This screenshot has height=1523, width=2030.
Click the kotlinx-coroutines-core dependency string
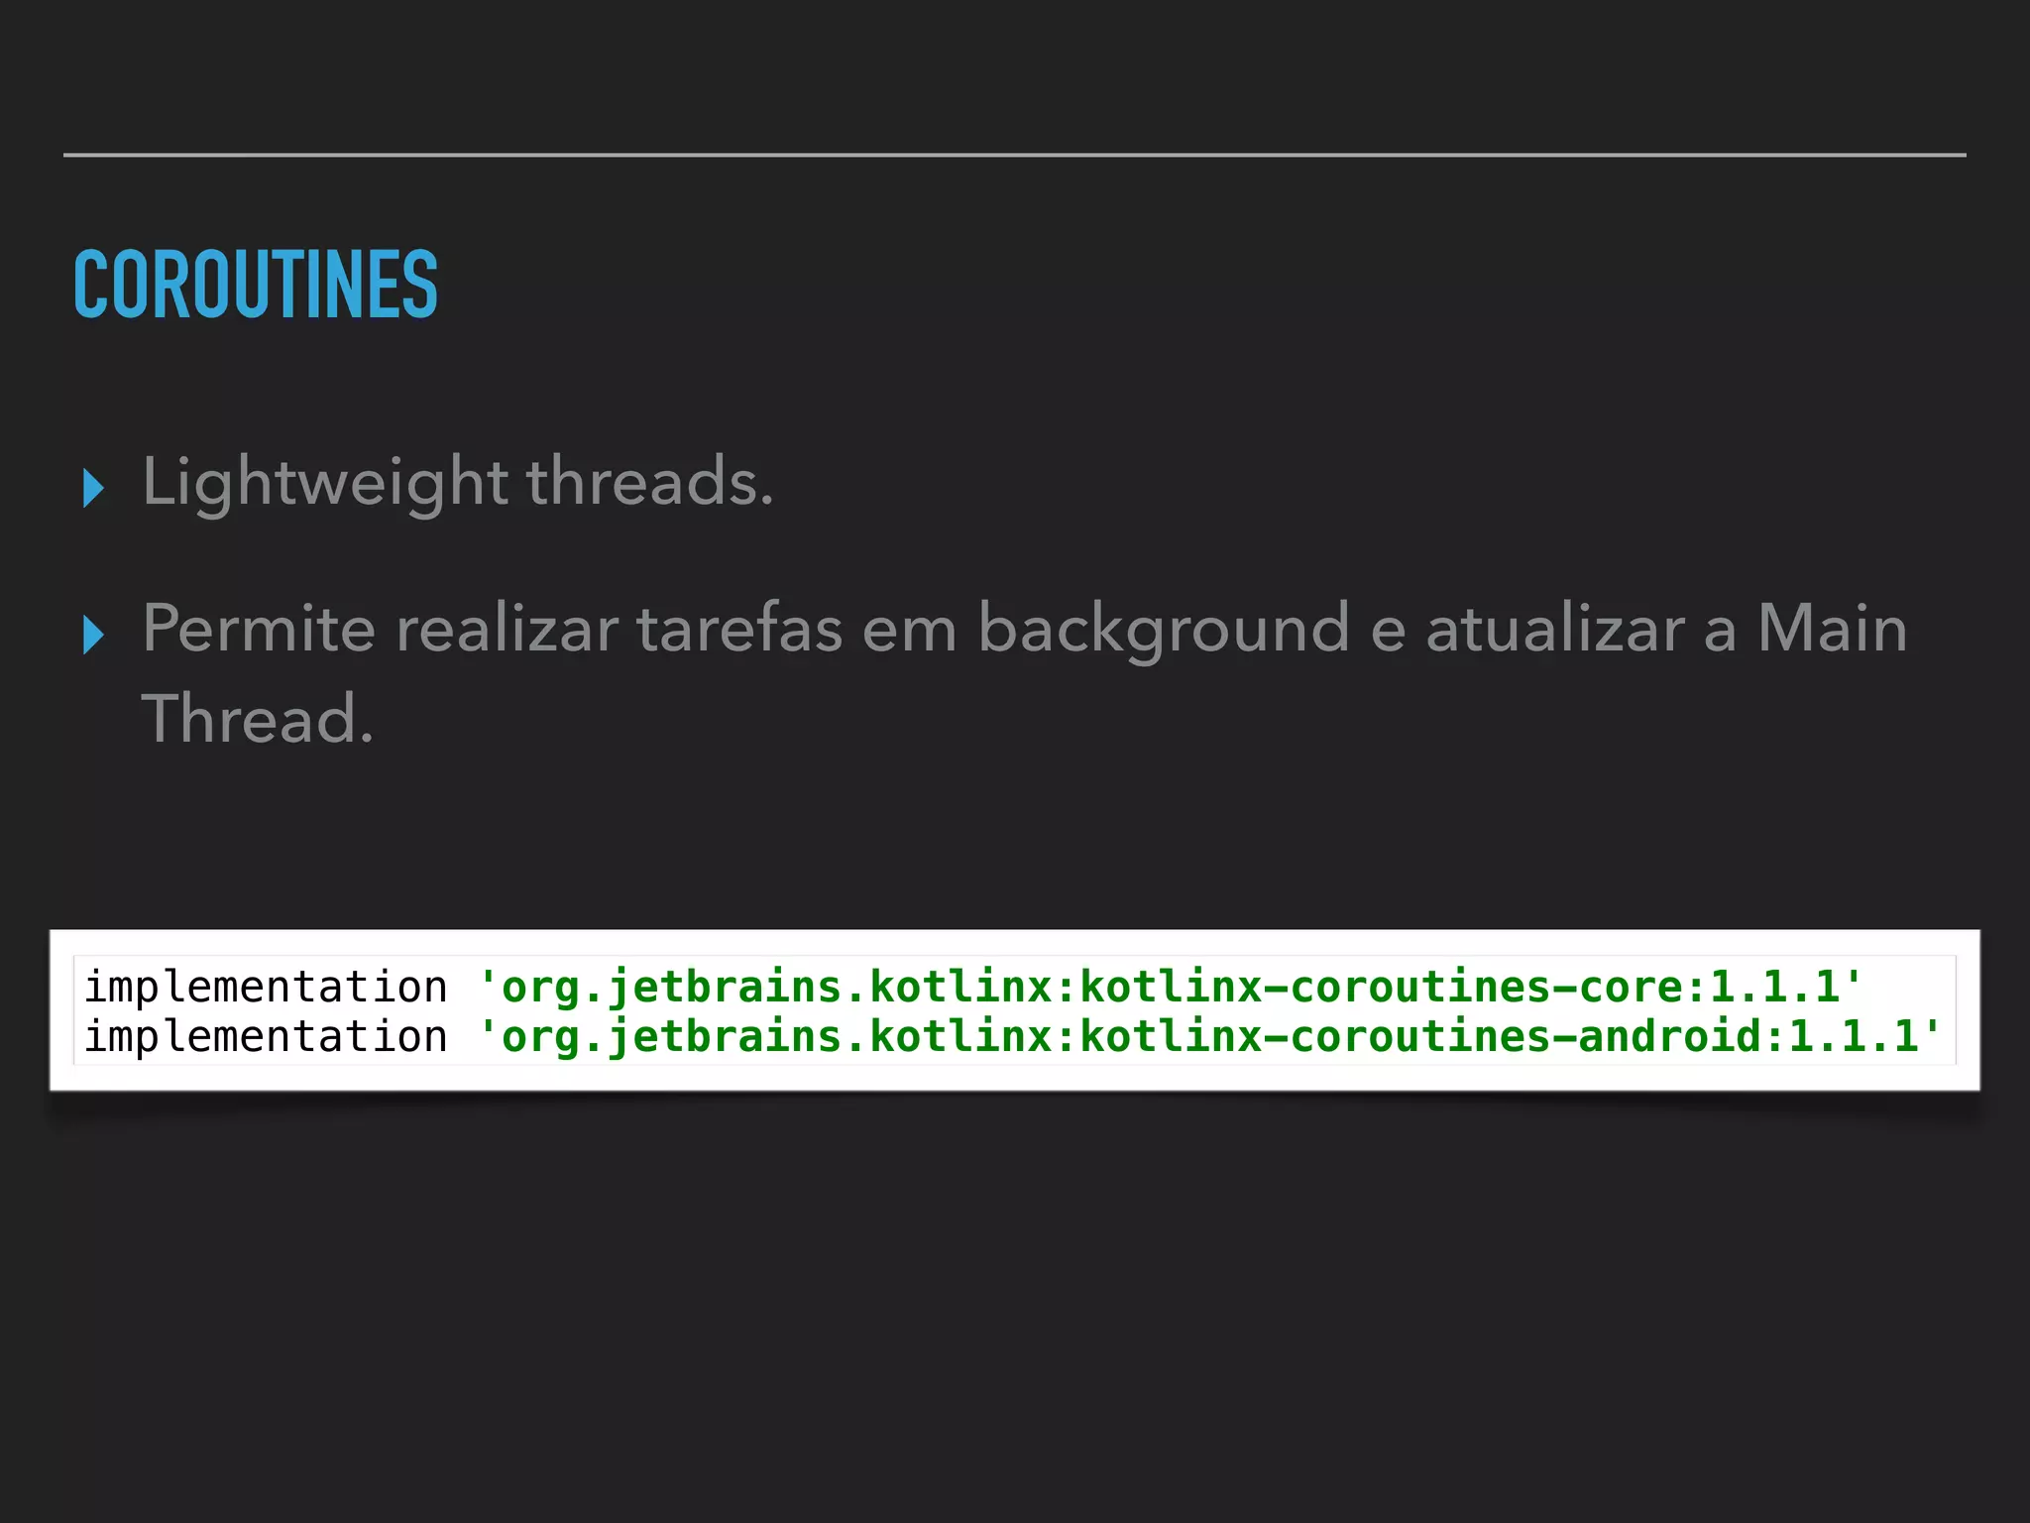click(1388, 987)
